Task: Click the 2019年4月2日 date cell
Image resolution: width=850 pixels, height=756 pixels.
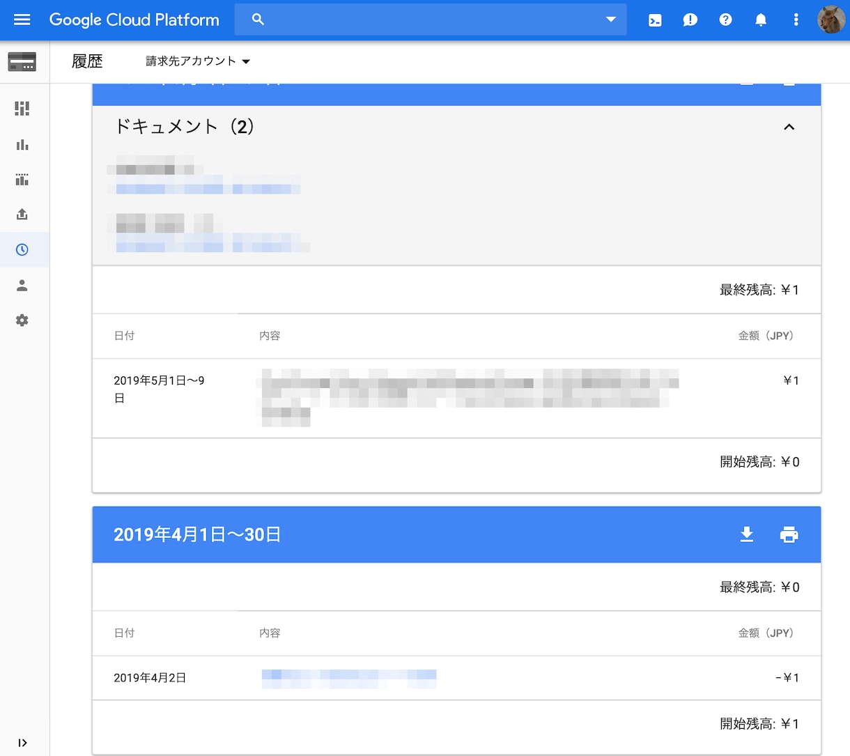Action: coord(150,678)
